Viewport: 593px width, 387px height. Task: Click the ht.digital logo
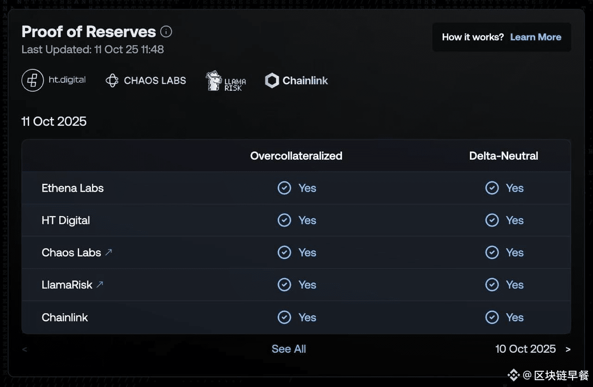pos(54,80)
